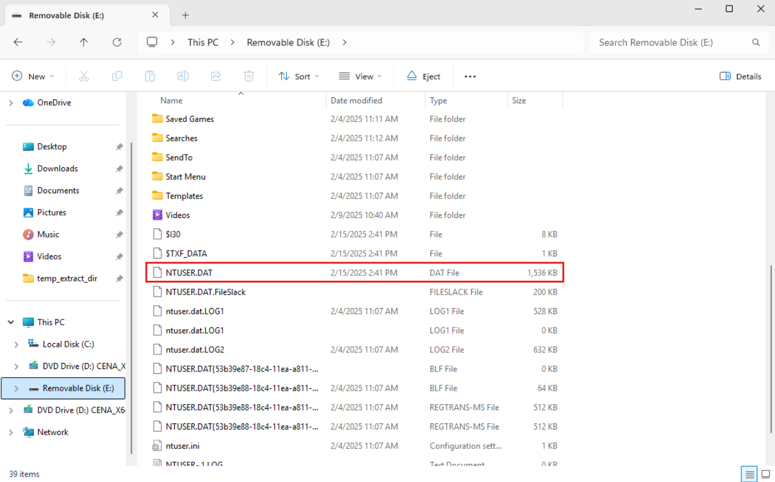
Task: Click the Rename icon in toolbar
Action: pyautogui.click(x=183, y=76)
